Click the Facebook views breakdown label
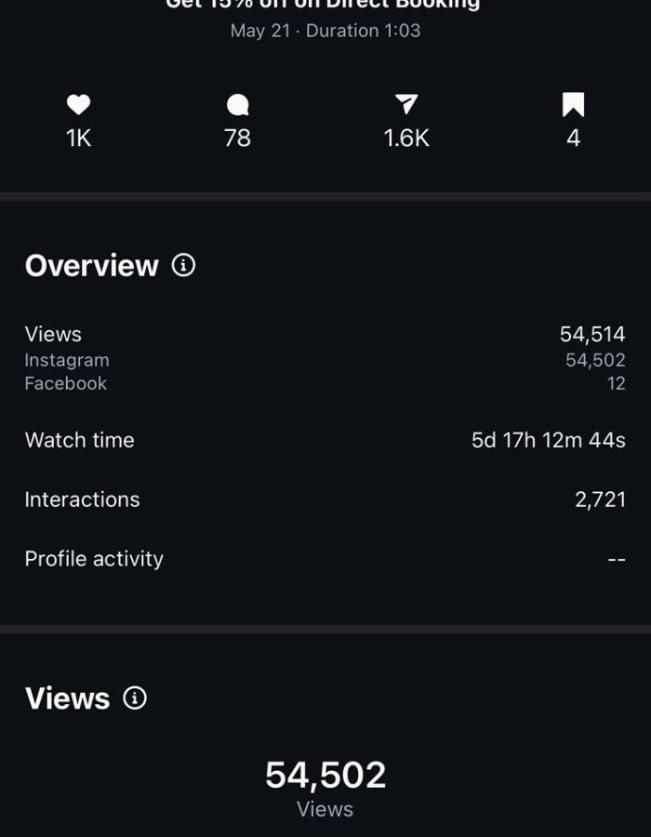 pos(66,383)
